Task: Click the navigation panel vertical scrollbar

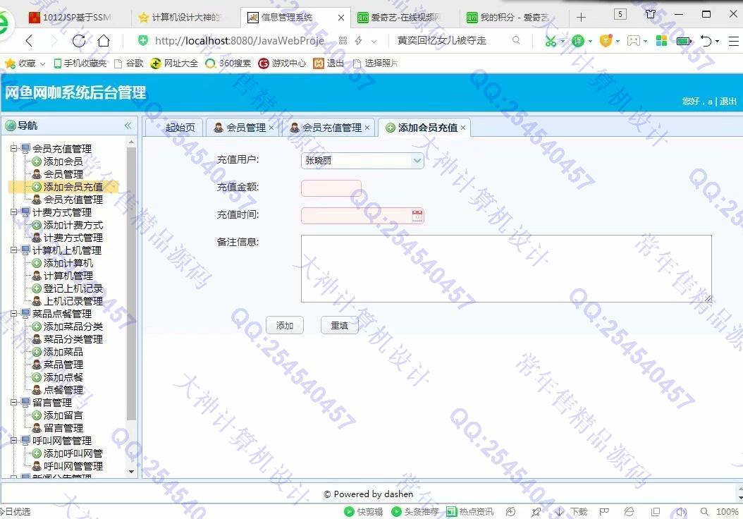Action: [x=132, y=283]
